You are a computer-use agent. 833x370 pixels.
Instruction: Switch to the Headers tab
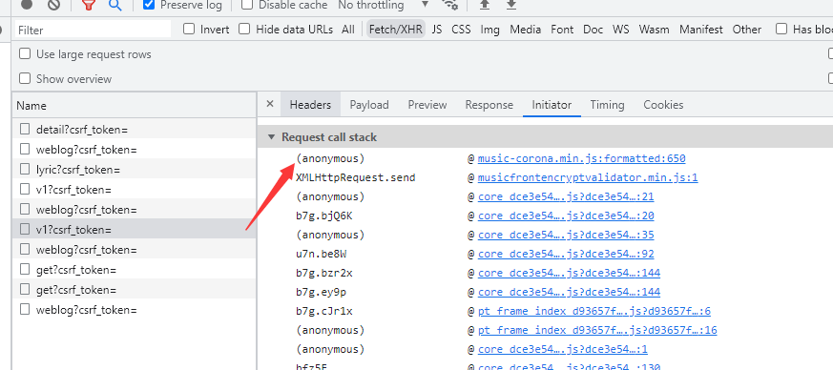click(310, 105)
